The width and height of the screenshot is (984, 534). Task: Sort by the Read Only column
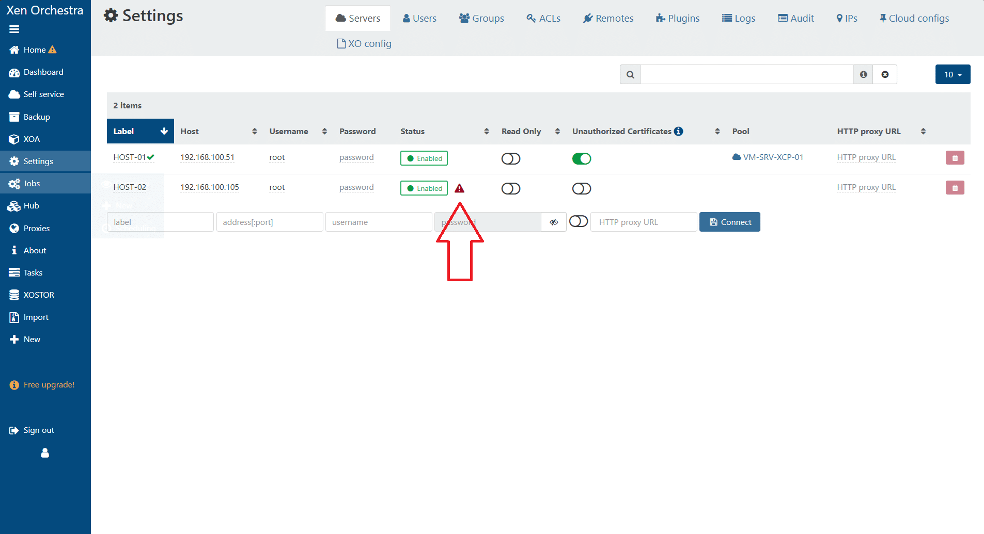(x=530, y=131)
